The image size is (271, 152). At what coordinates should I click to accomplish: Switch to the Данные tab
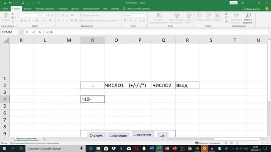point(75,8)
